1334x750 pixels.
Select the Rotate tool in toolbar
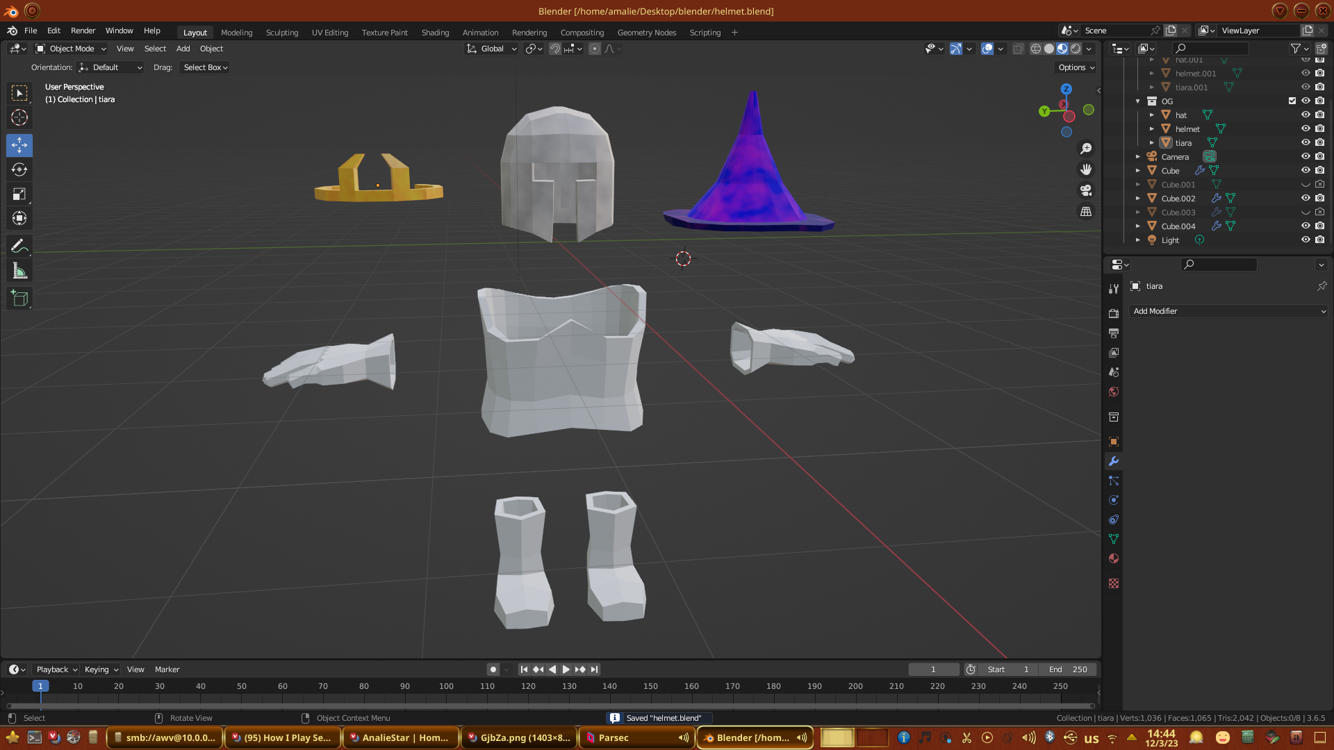click(x=19, y=169)
